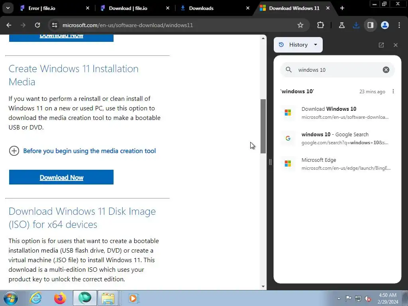408x306 pixels.
Task: Go back to previous page
Action: click(9, 25)
